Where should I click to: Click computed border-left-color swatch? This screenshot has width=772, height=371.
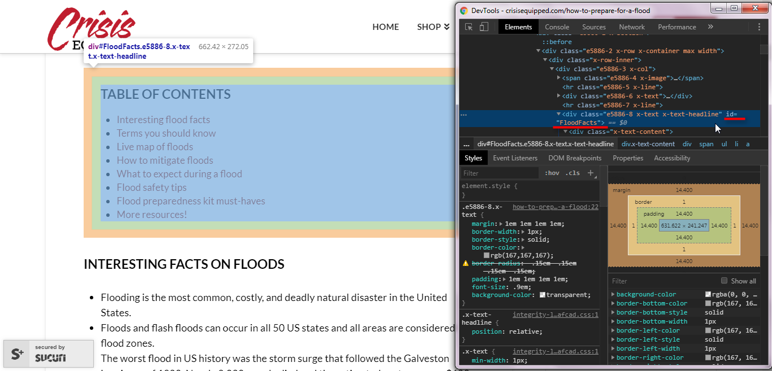pos(708,330)
